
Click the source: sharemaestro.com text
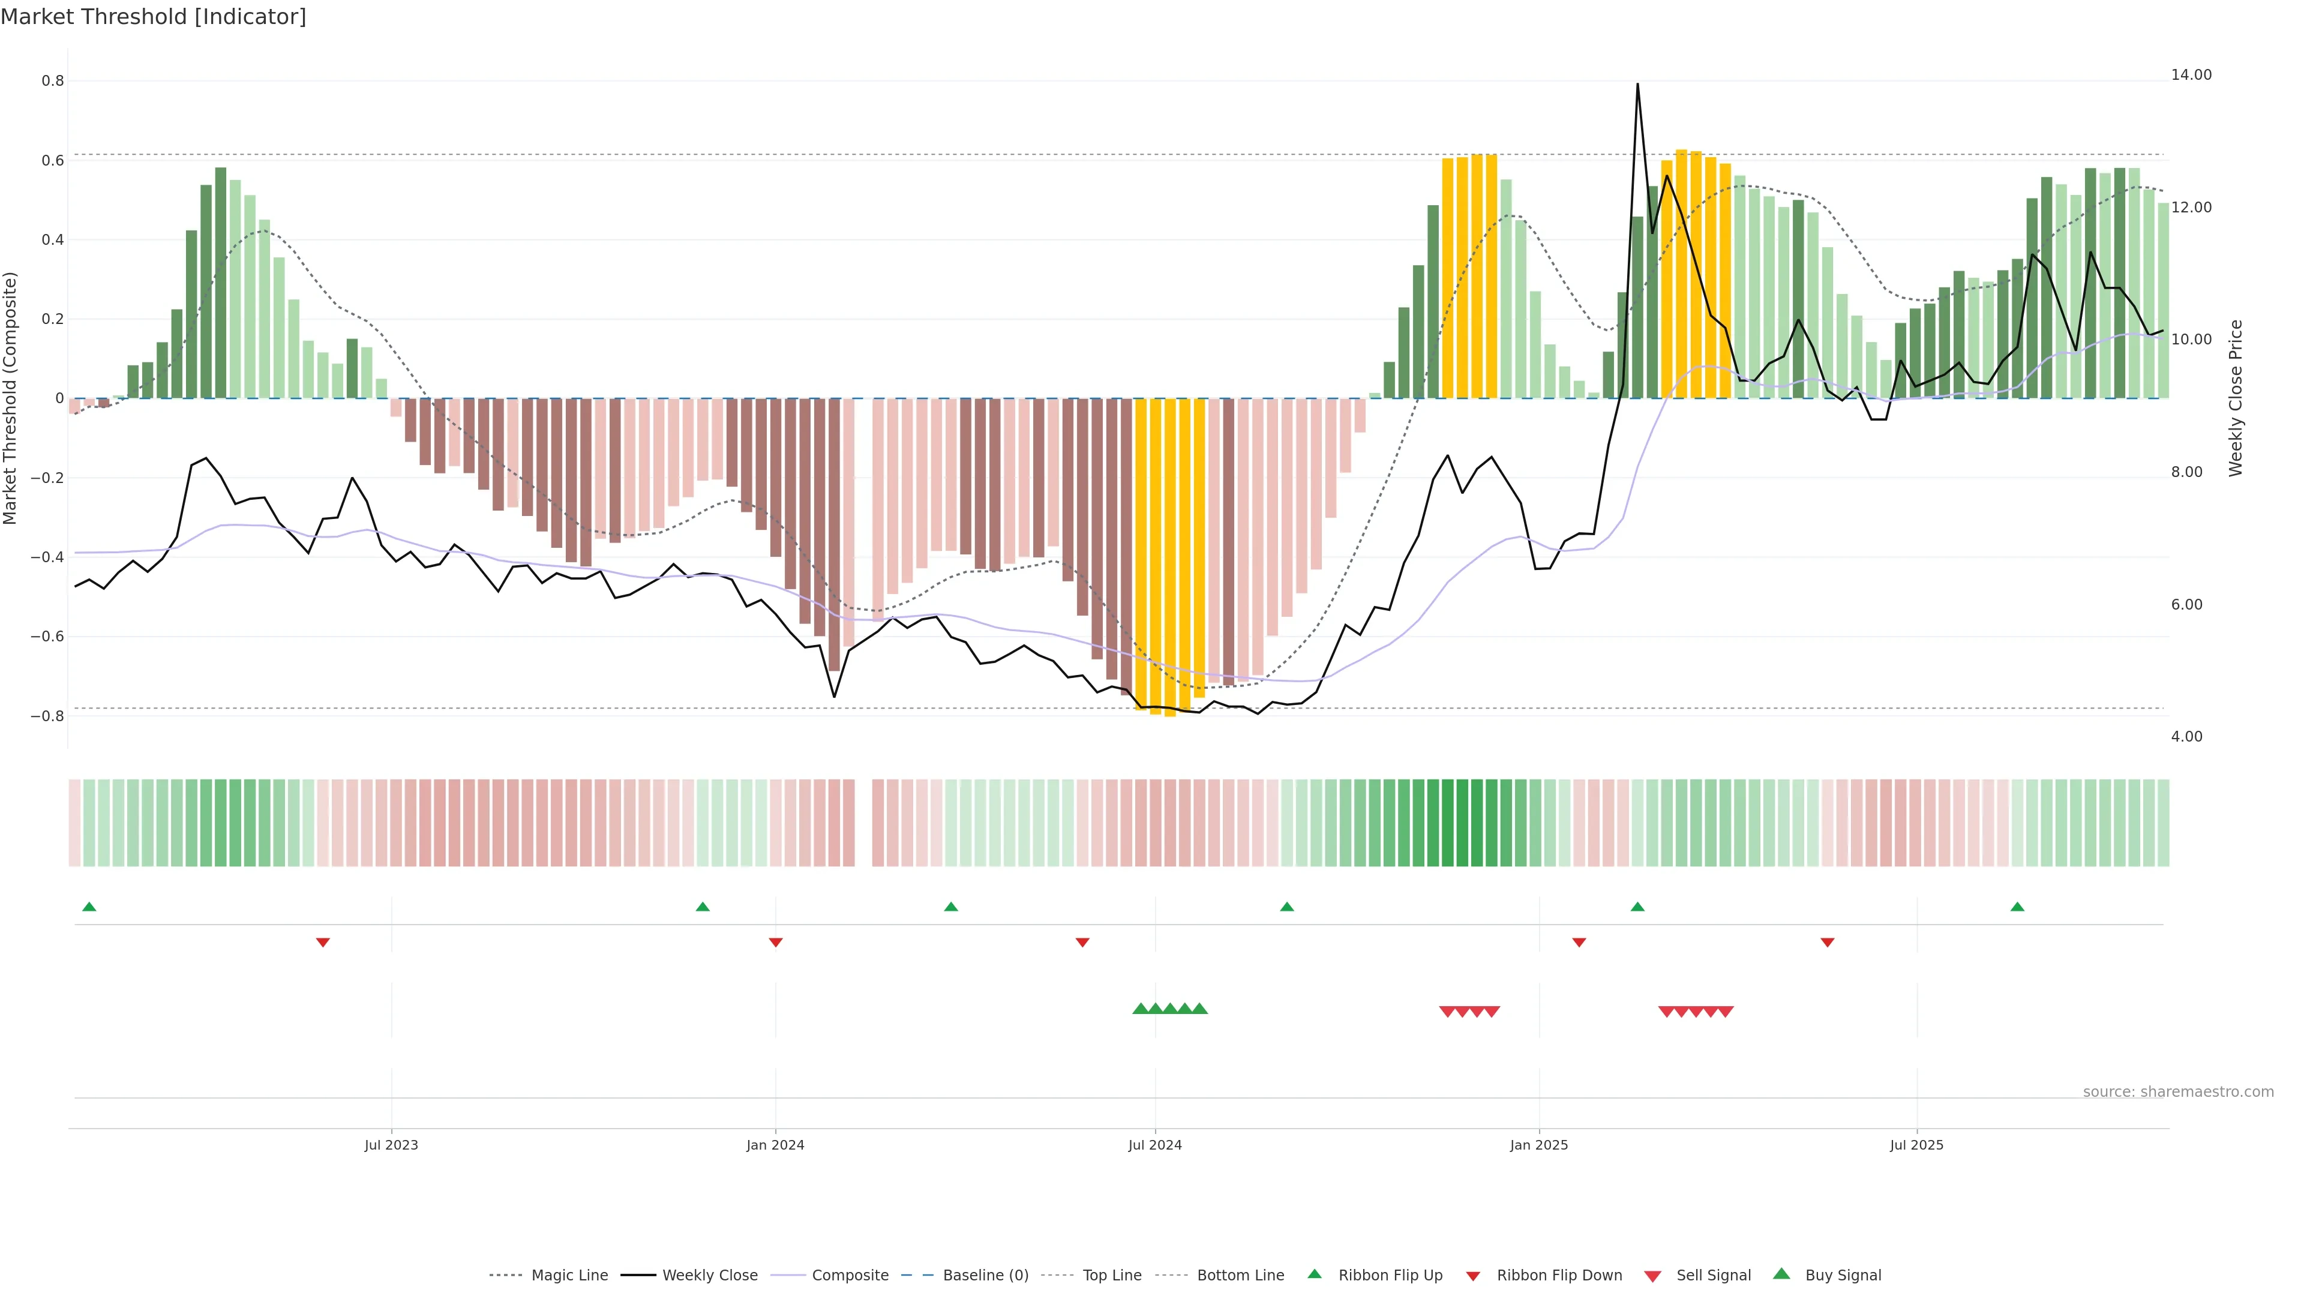click(2178, 1092)
